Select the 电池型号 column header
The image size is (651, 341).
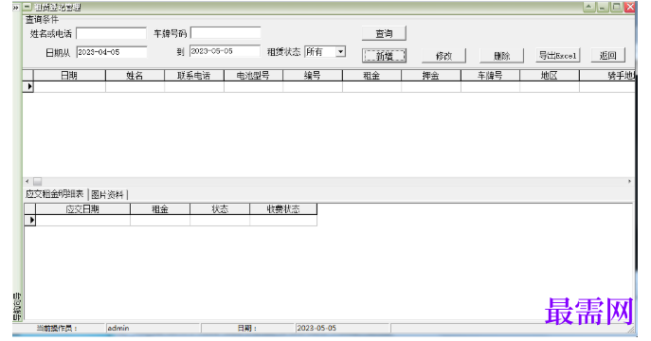click(253, 76)
